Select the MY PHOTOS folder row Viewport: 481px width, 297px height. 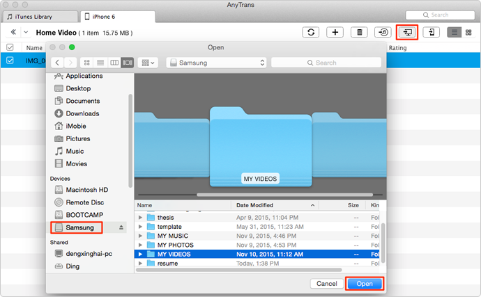click(257, 245)
